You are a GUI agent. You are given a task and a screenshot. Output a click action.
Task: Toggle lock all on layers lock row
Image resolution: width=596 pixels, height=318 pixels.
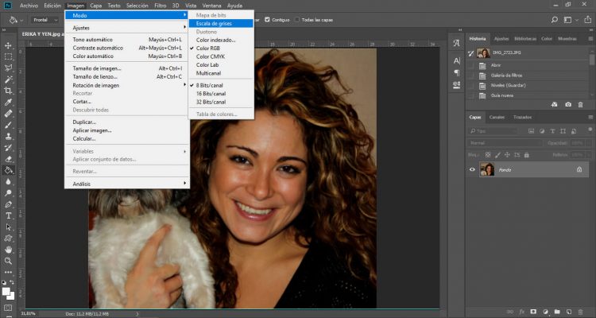click(x=526, y=155)
